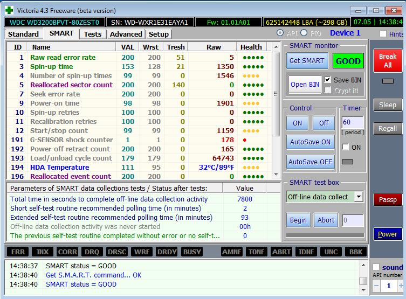Click AutoSave ON button
The height and width of the screenshot is (299, 406).
click(x=311, y=142)
